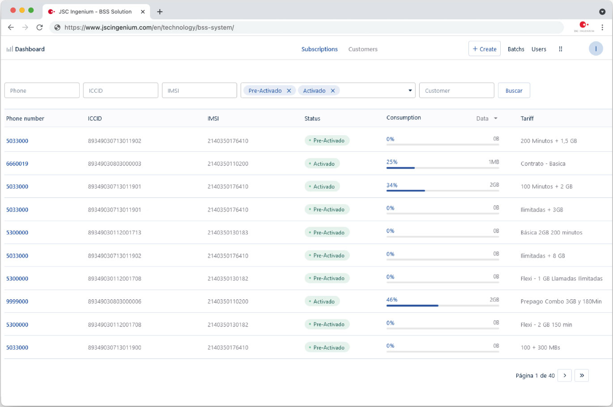Screen dimensions: 613x407
Task: Click the Status column header
Action: tap(312, 119)
